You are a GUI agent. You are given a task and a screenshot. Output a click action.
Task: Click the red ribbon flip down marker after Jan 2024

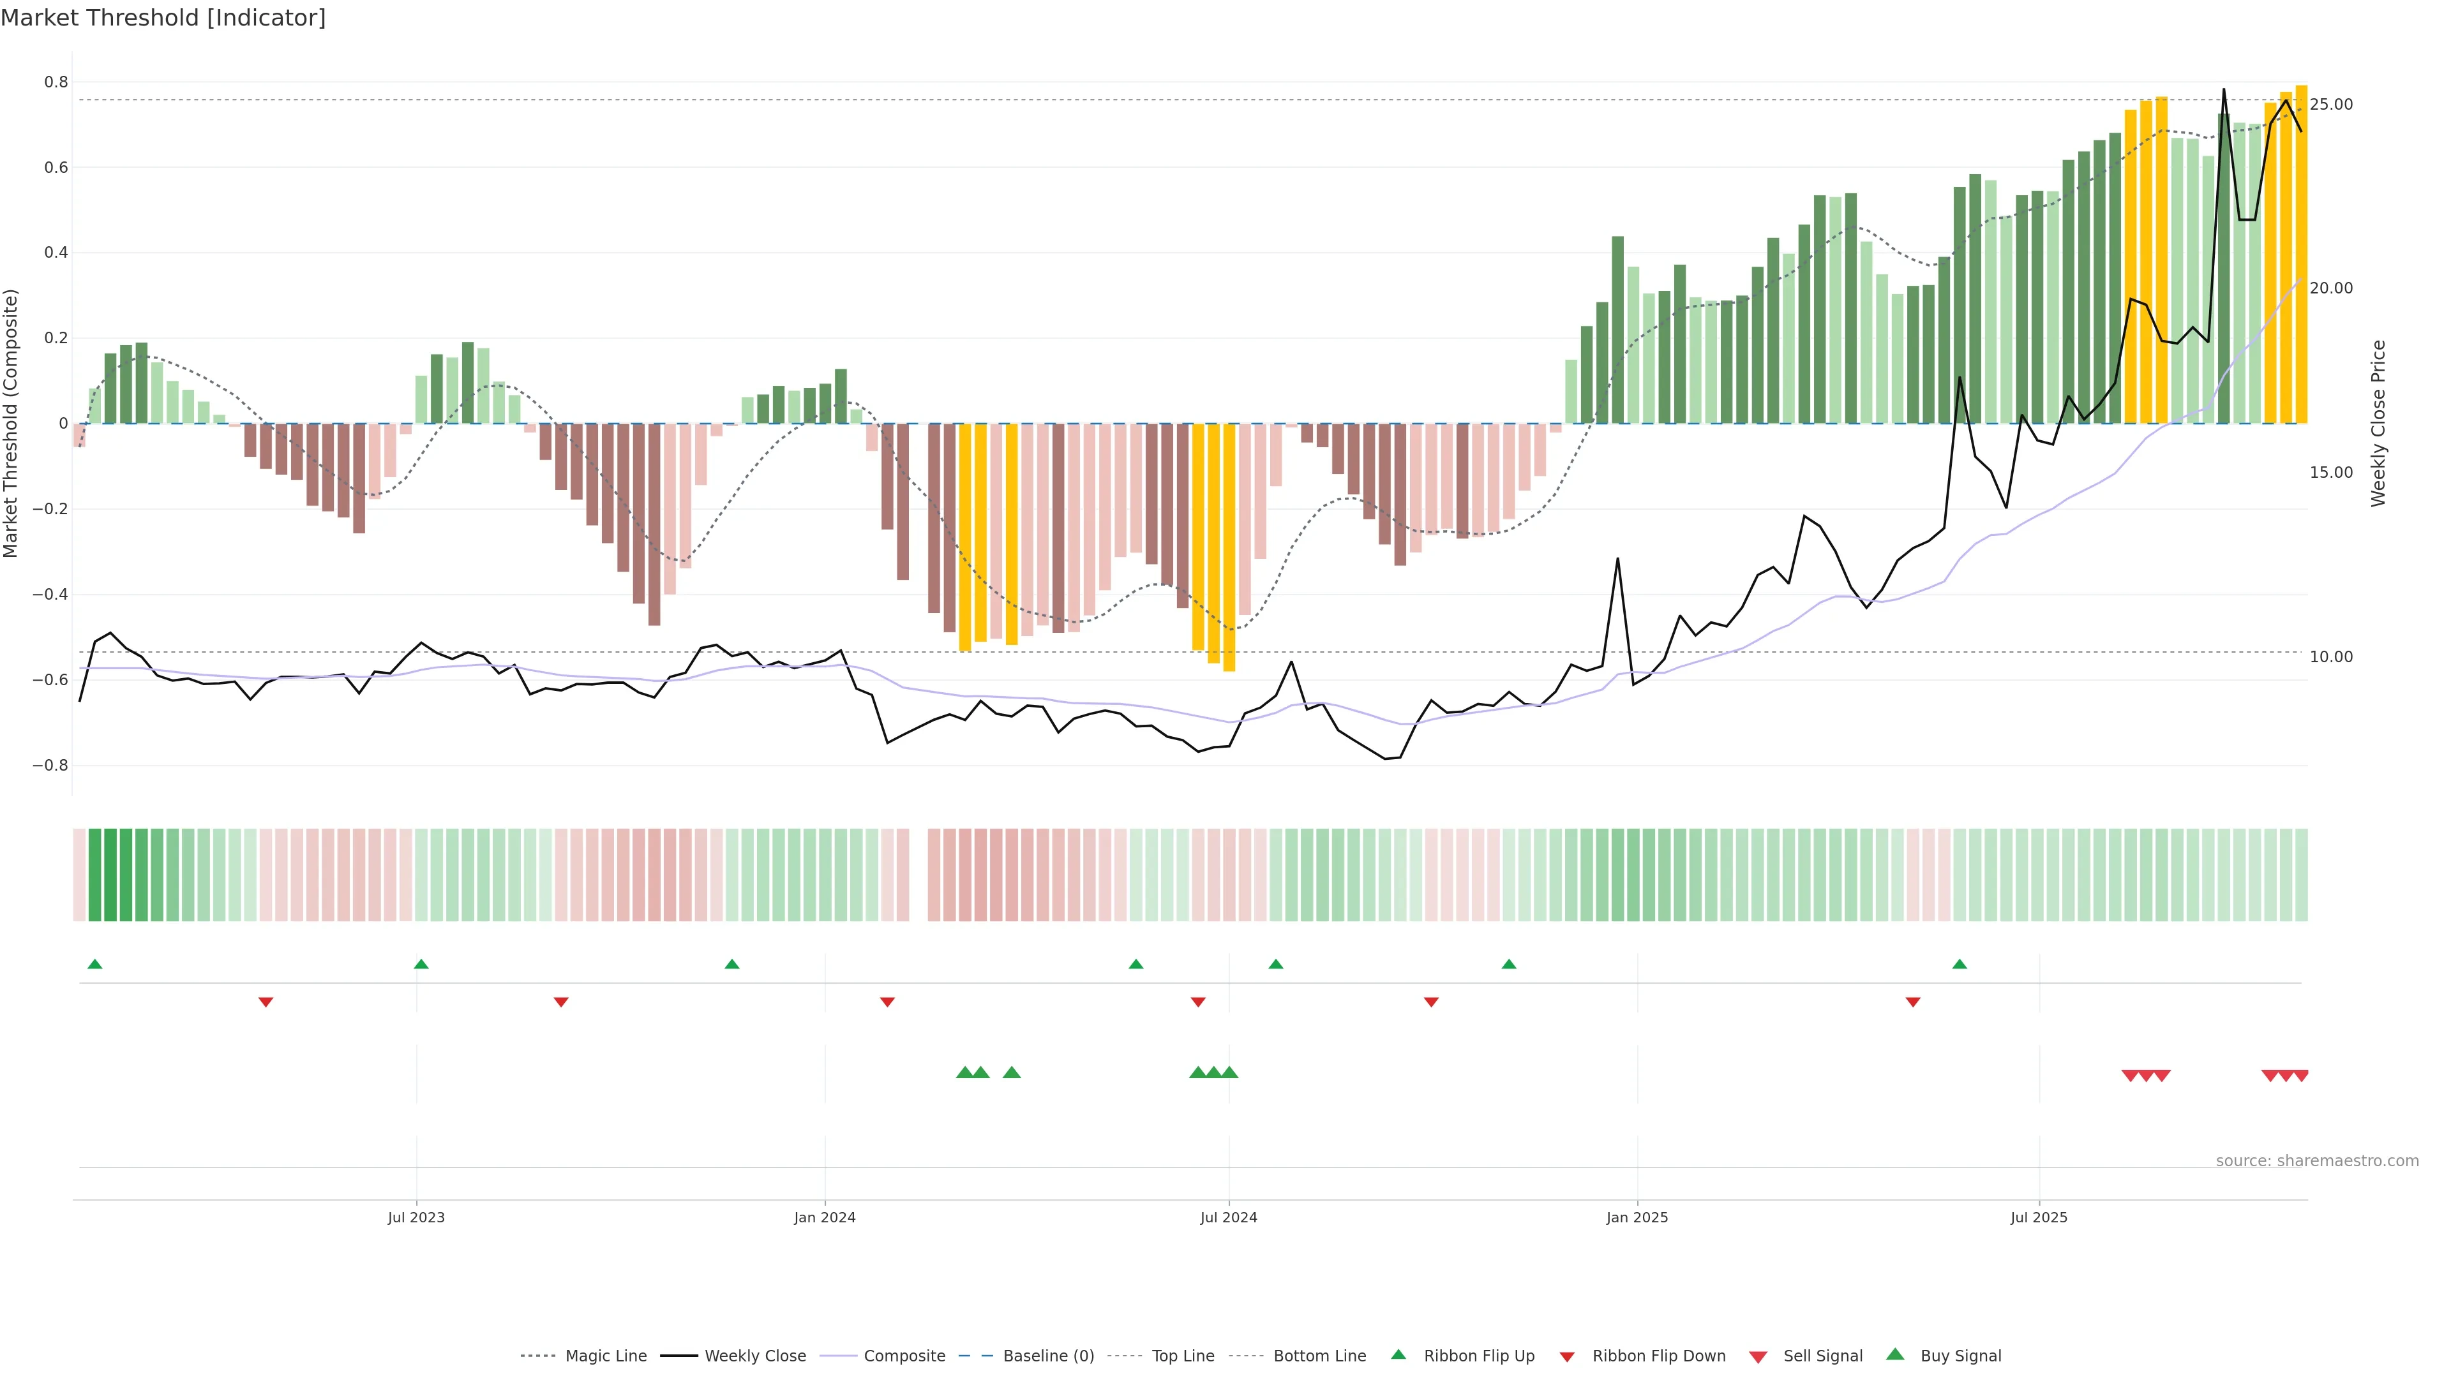pyautogui.click(x=887, y=1002)
